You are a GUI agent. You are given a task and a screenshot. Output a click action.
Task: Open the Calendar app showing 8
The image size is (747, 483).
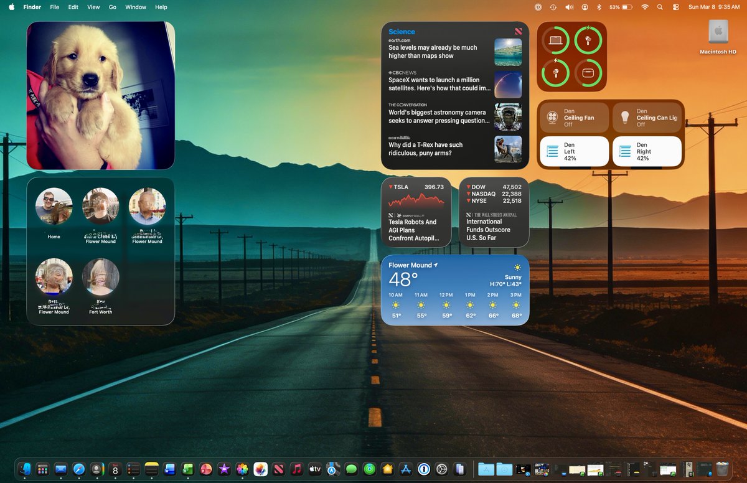tap(115, 469)
